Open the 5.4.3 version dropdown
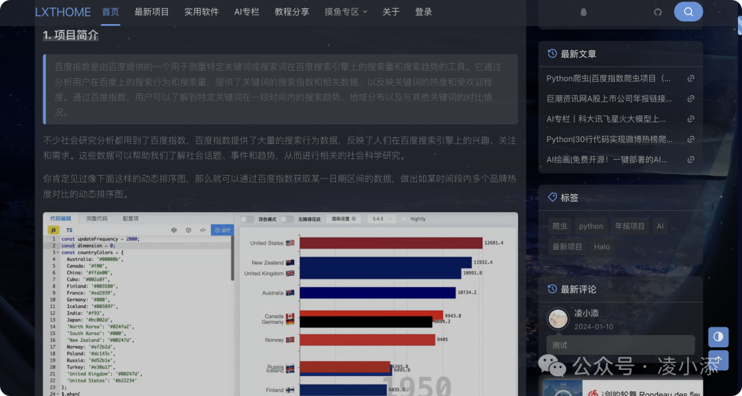742x396 pixels. (x=382, y=219)
